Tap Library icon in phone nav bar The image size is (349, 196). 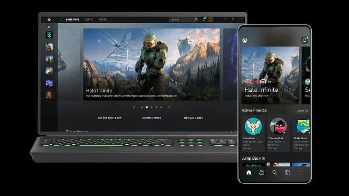[x=287, y=172]
